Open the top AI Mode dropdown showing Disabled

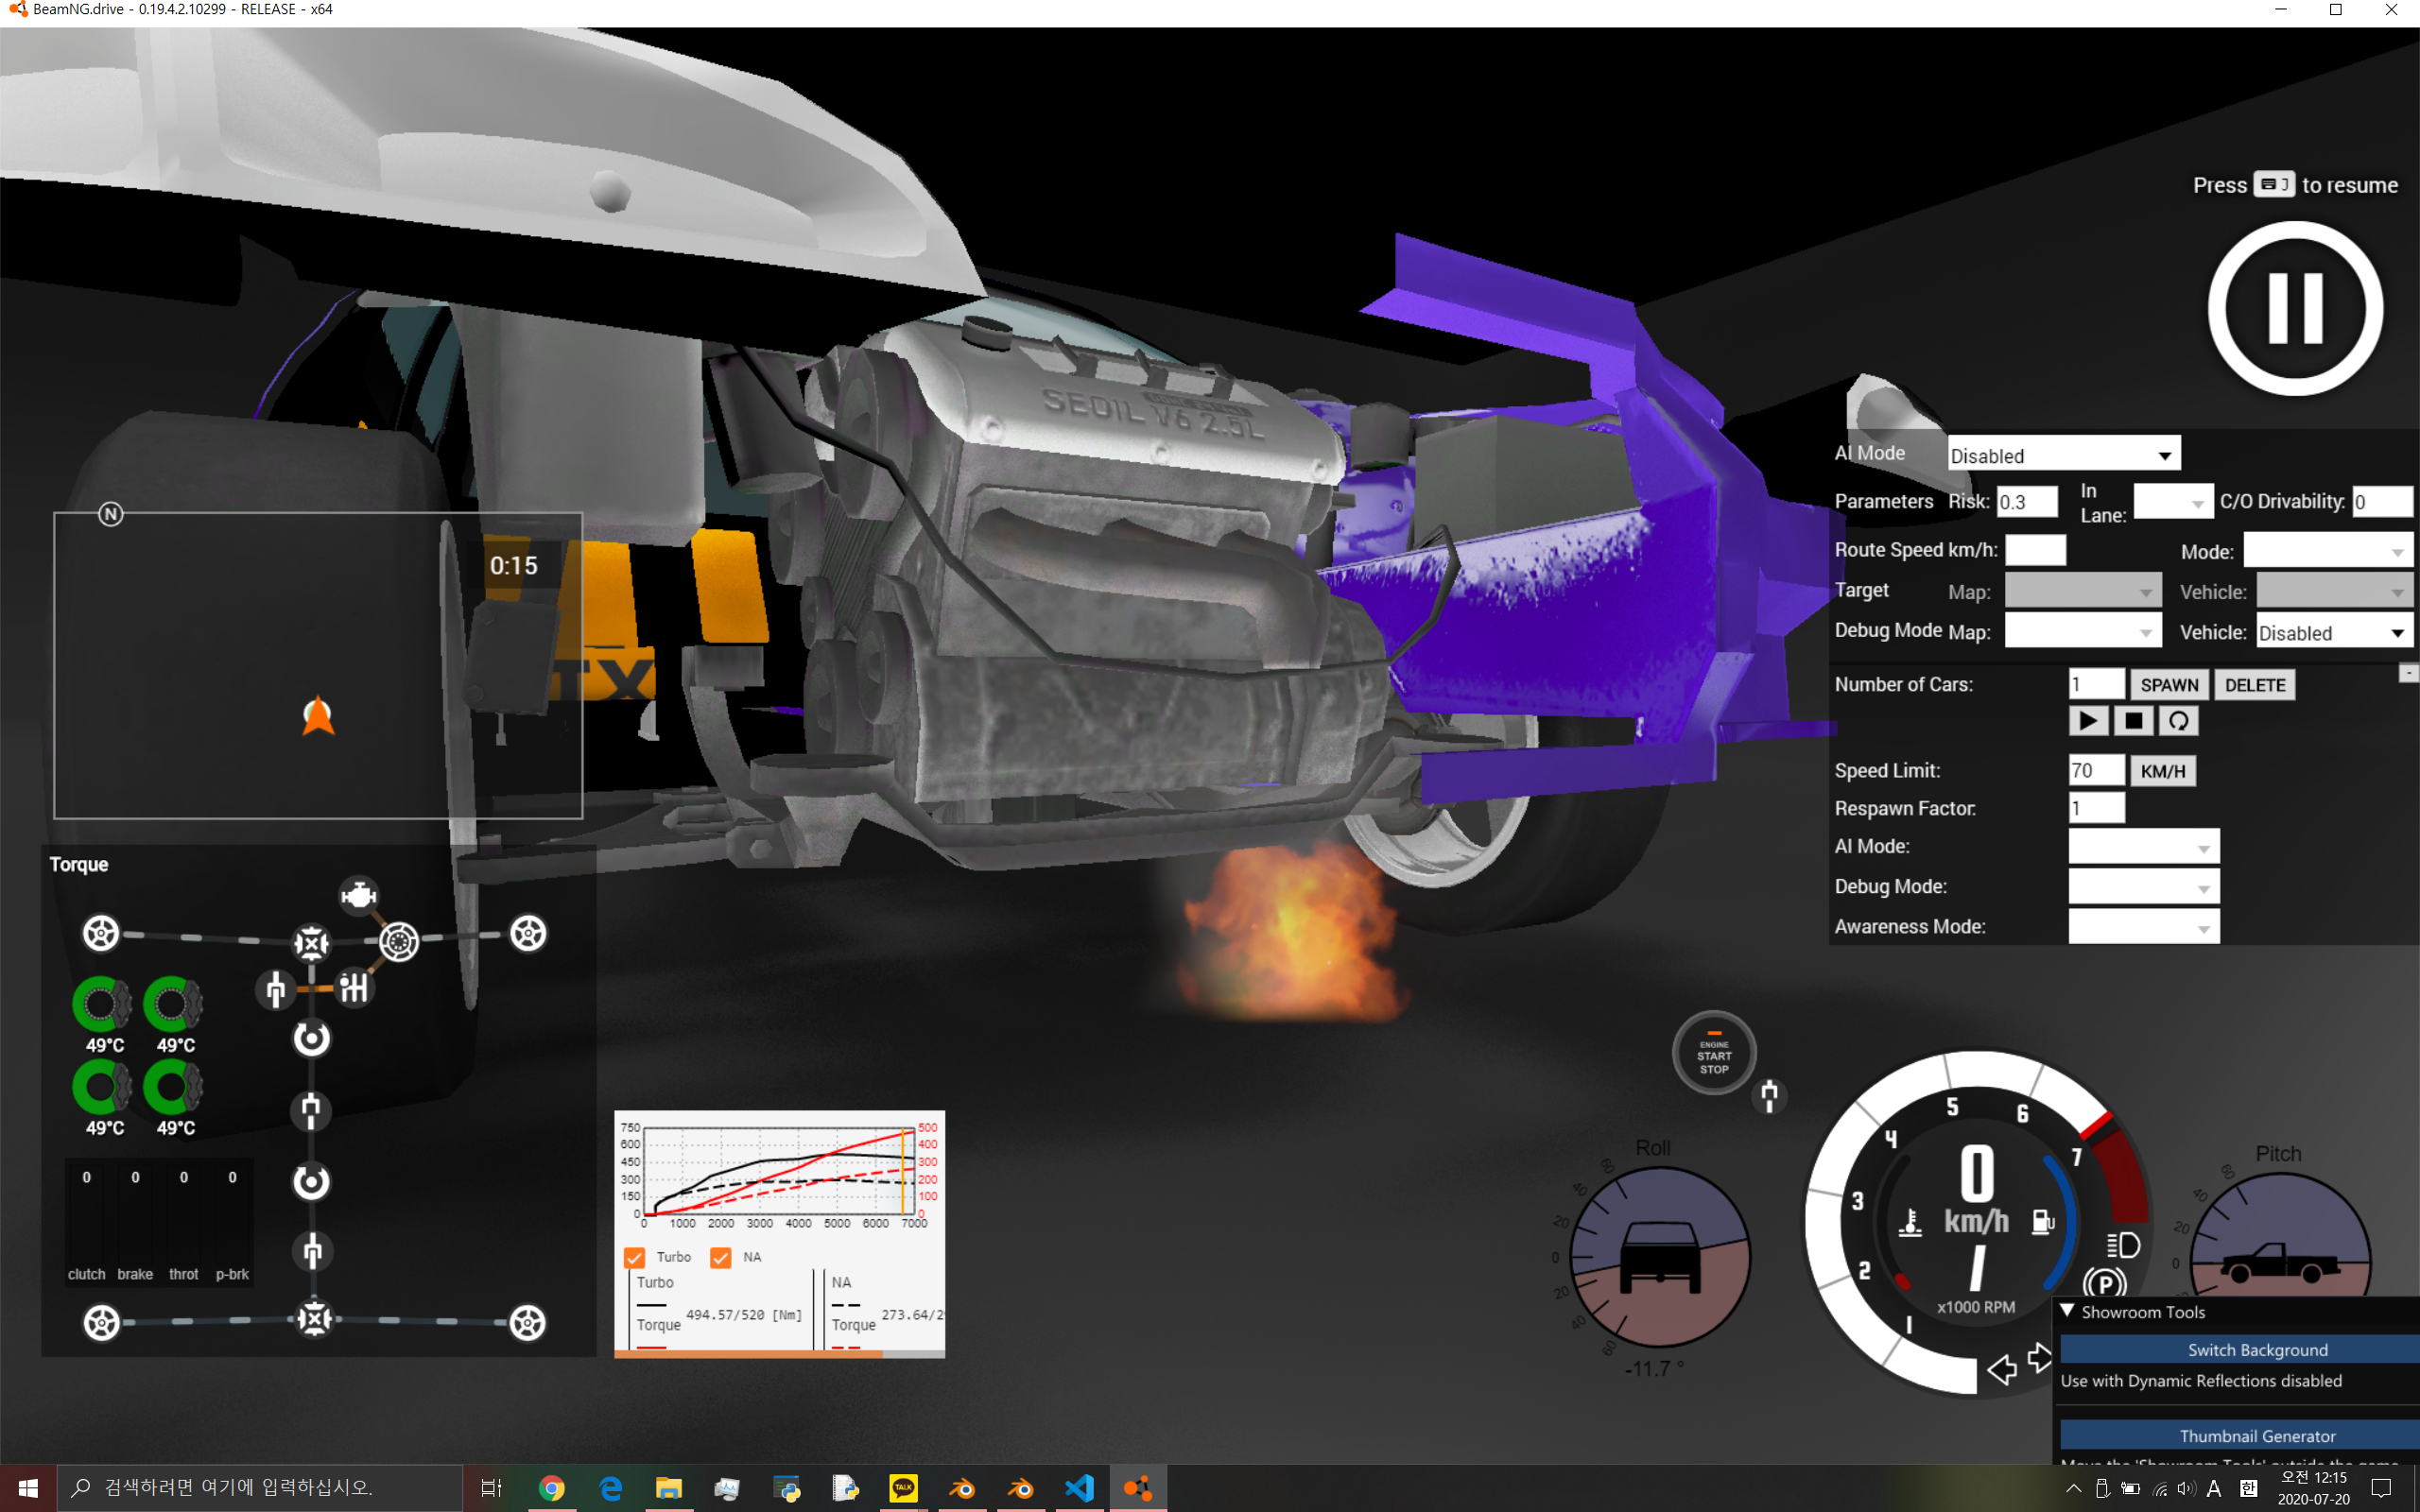tap(2063, 455)
